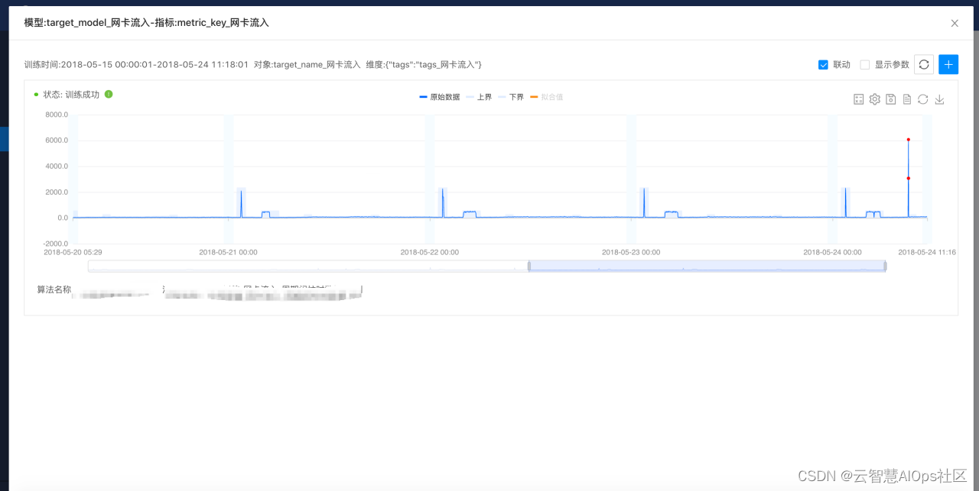Click the blue plus add button

[948, 64]
